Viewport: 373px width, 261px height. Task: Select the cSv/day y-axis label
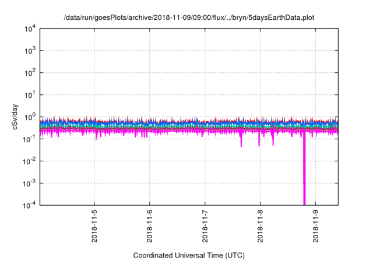tap(15, 117)
